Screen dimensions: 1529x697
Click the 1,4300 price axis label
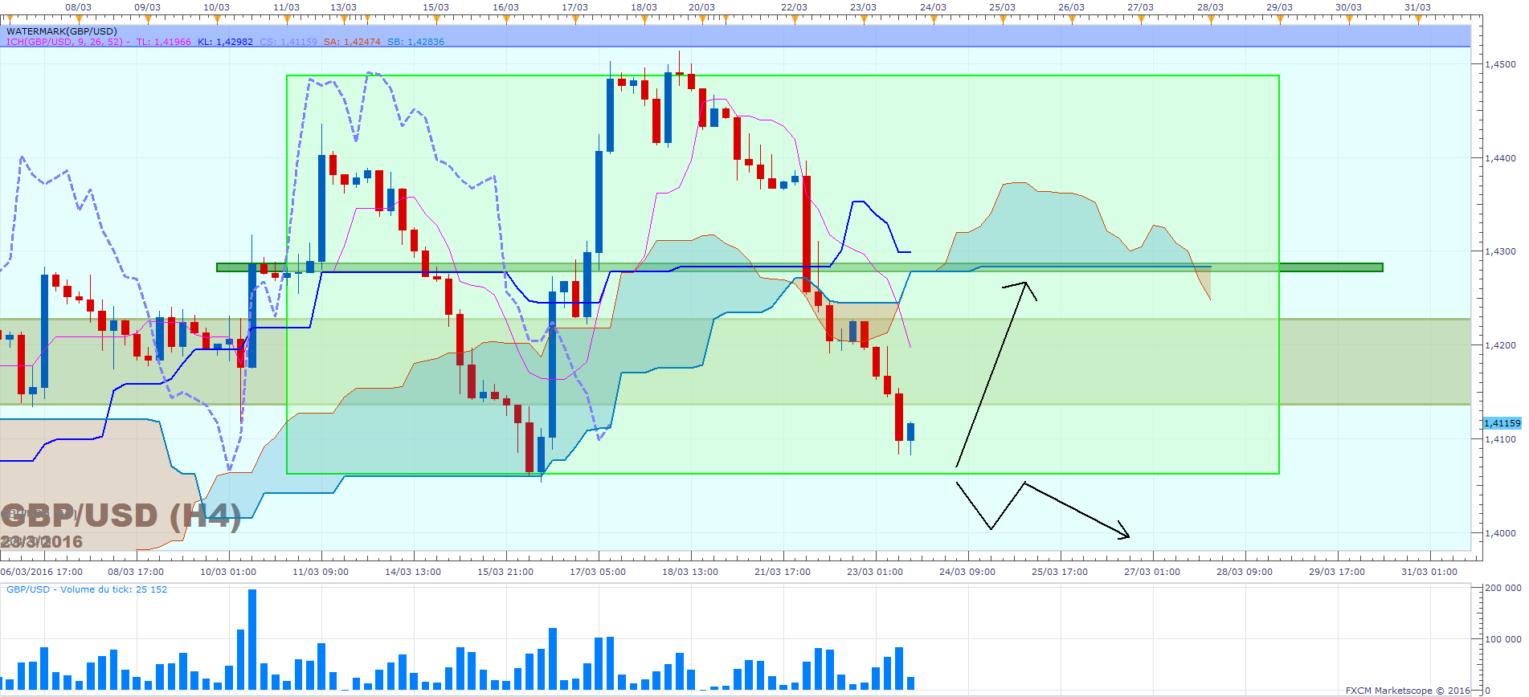tap(1500, 251)
